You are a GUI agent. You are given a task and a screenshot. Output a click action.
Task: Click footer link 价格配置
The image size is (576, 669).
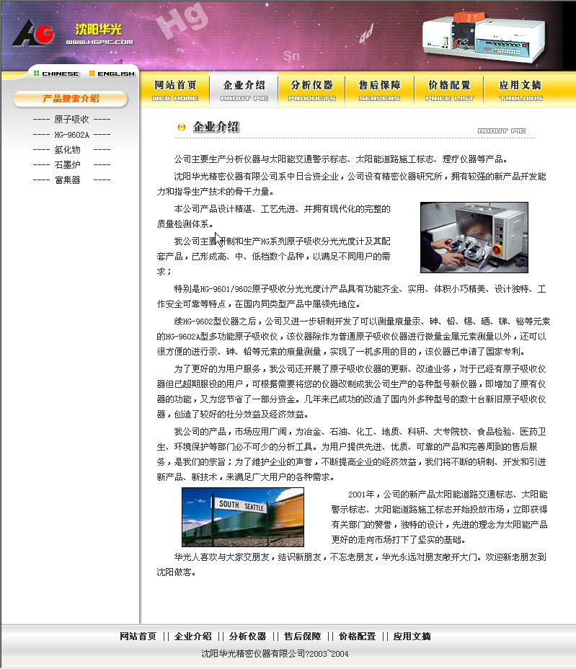357,636
